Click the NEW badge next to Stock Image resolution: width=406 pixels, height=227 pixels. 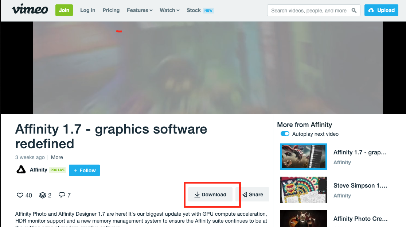tap(208, 10)
